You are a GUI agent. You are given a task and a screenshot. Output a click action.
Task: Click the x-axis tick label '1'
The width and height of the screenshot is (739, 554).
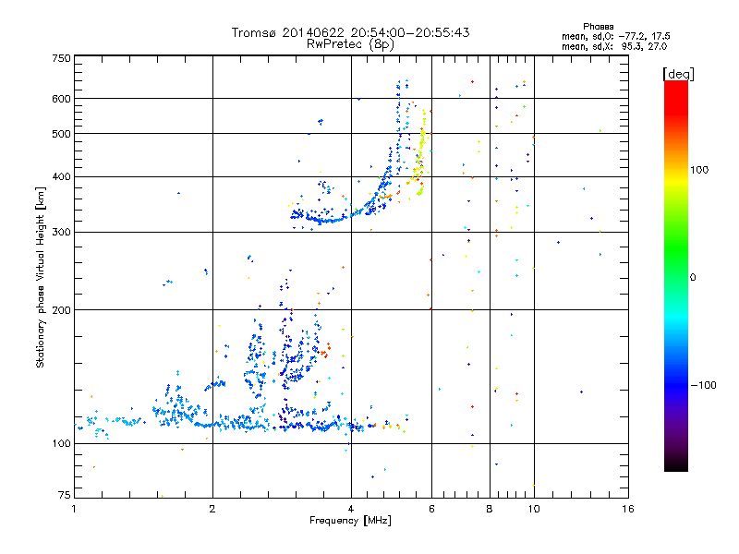click(74, 509)
